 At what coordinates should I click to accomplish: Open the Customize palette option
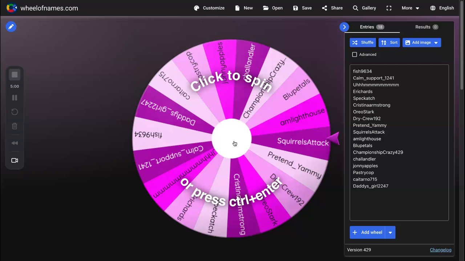pos(209,8)
